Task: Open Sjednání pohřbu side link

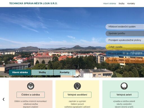Action: [125, 33]
